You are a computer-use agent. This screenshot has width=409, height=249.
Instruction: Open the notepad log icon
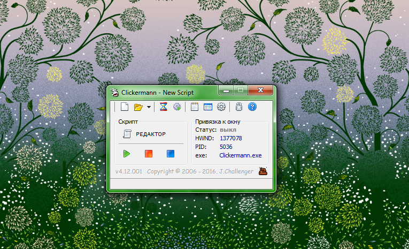pos(194,107)
